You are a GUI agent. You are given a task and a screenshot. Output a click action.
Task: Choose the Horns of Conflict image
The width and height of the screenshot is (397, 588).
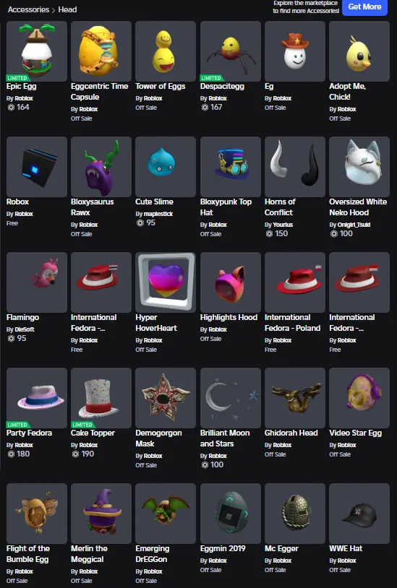295,167
